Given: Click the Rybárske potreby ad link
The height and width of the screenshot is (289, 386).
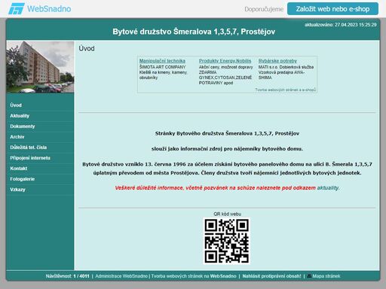Looking at the screenshot, I should (x=277, y=61).
